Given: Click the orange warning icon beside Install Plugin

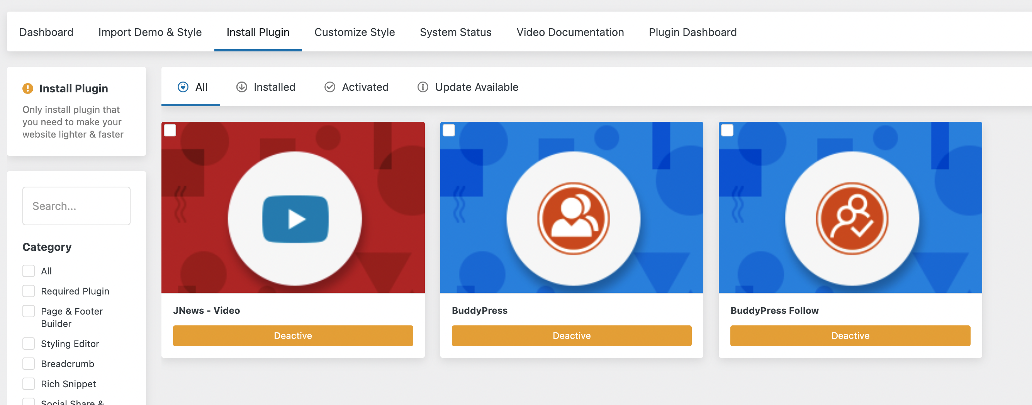Looking at the screenshot, I should click(28, 88).
